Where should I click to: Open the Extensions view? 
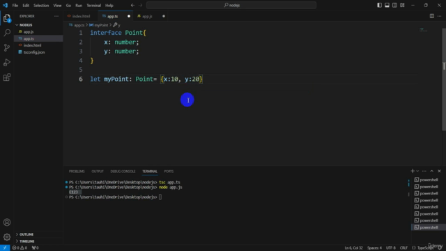click(7, 77)
